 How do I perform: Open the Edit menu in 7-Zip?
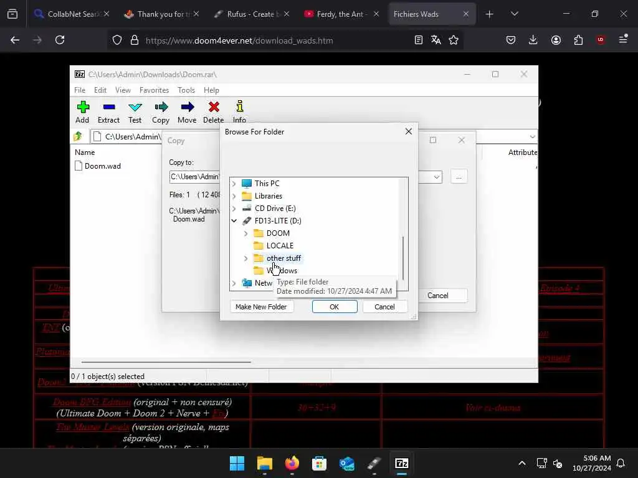(x=100, y=90)
